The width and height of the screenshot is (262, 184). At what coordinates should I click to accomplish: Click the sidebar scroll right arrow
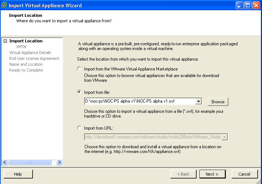(59, 162)
